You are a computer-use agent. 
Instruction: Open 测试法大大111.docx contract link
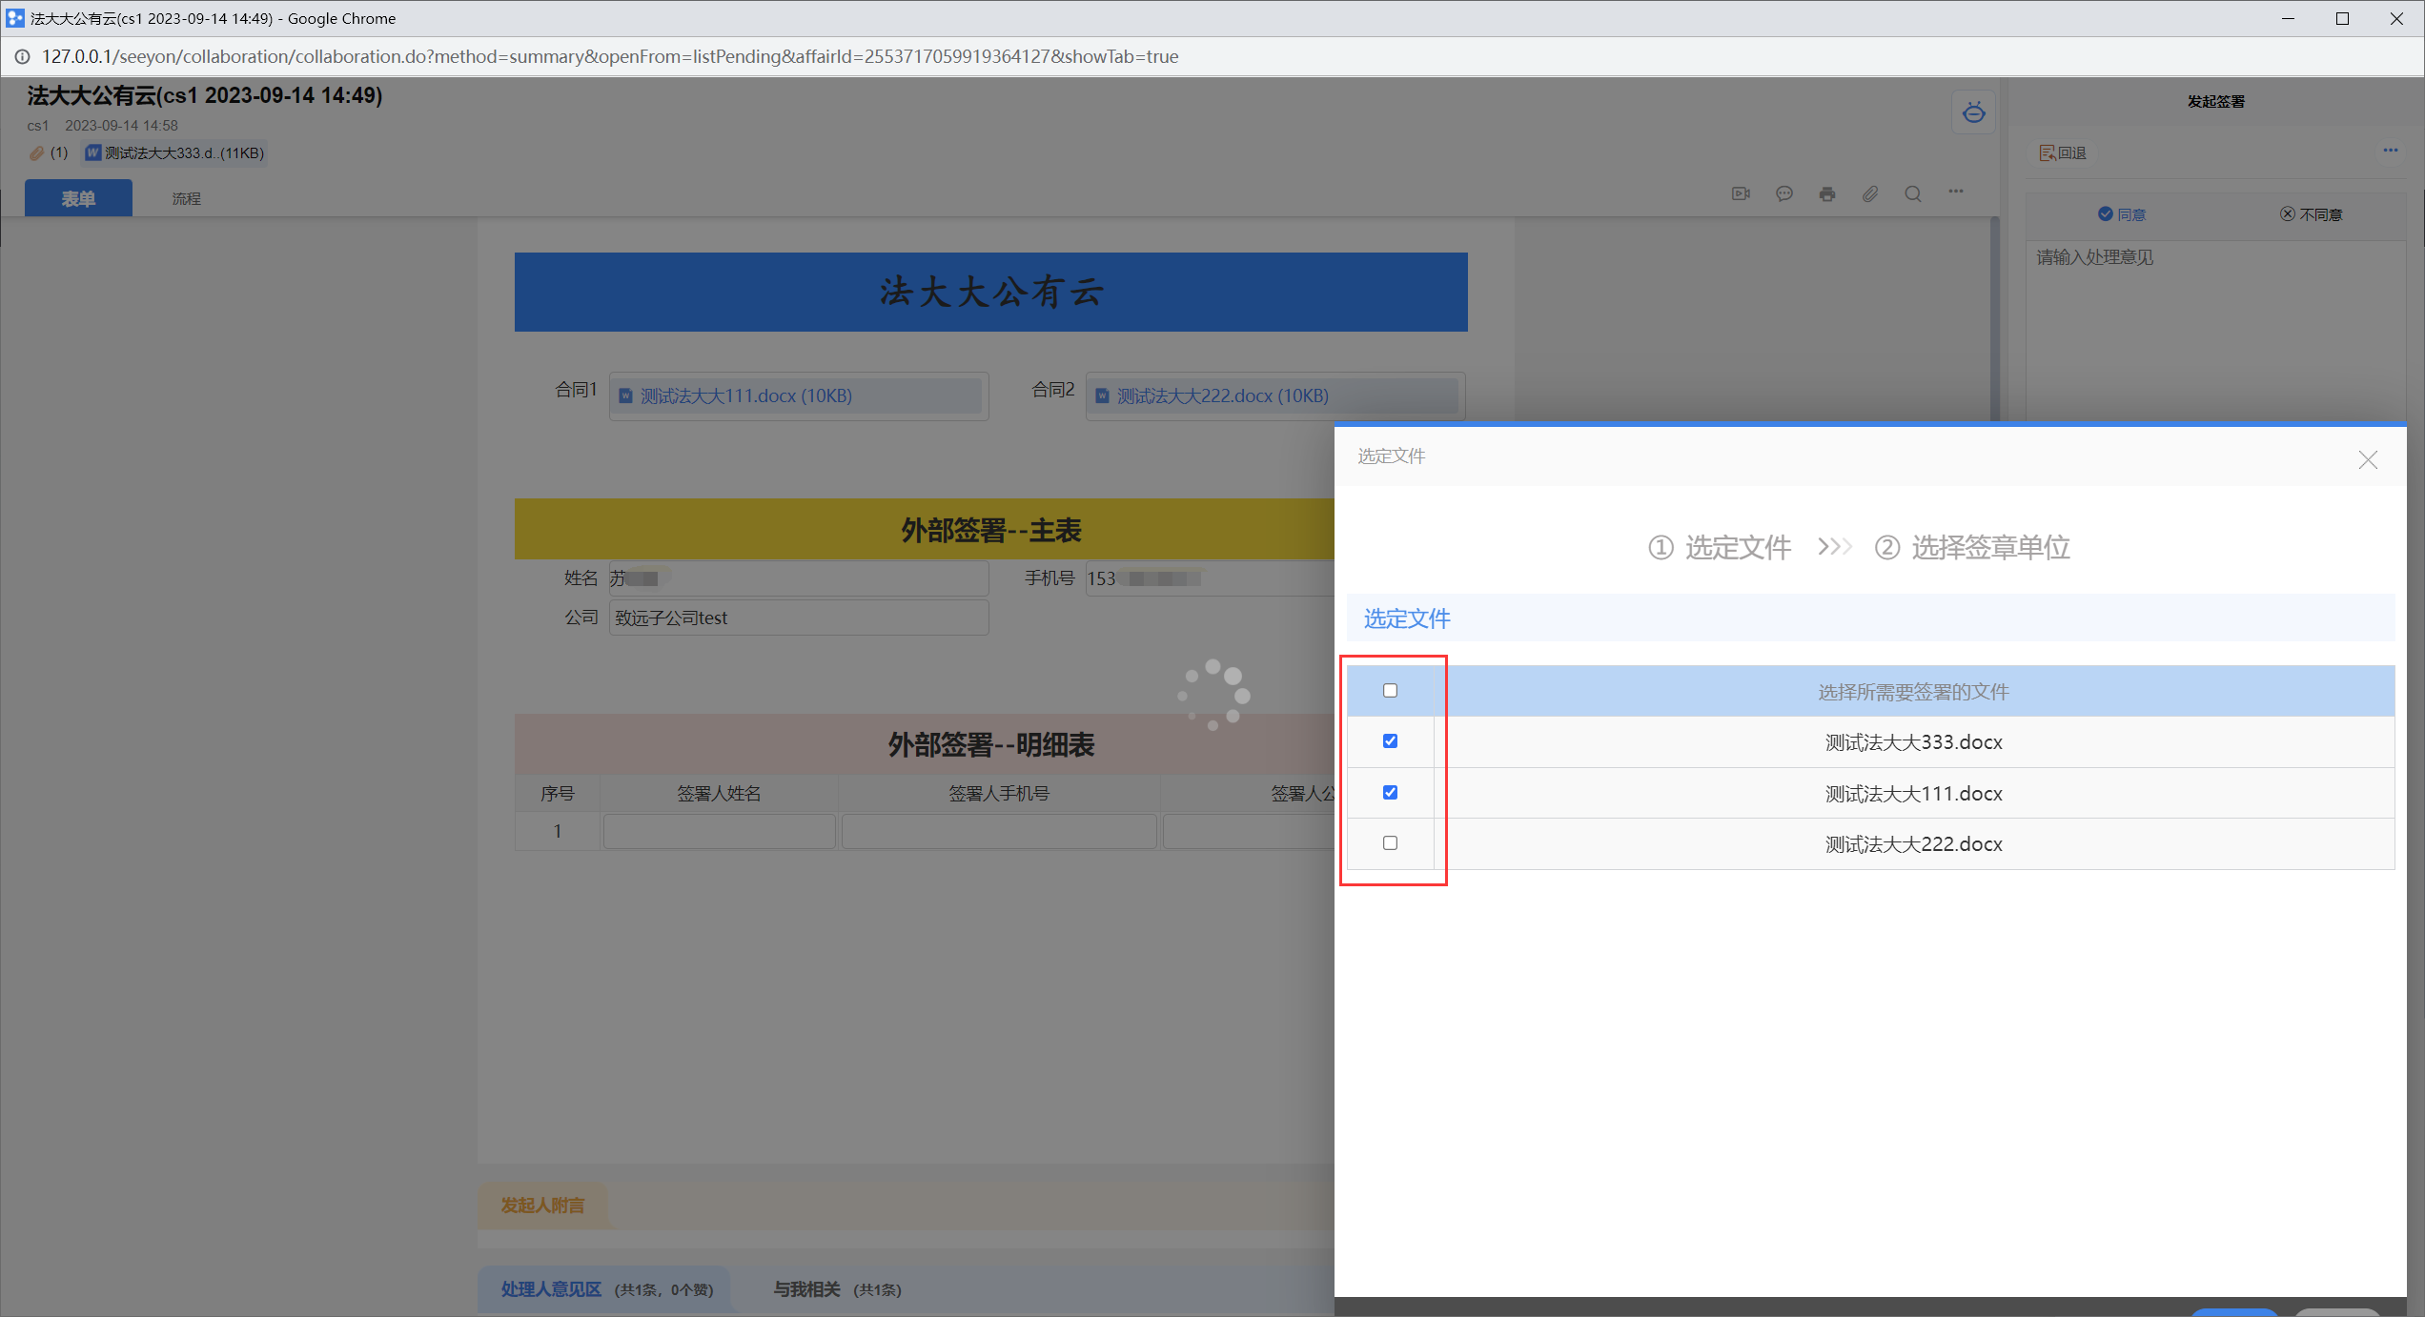(x=745, y=395)
